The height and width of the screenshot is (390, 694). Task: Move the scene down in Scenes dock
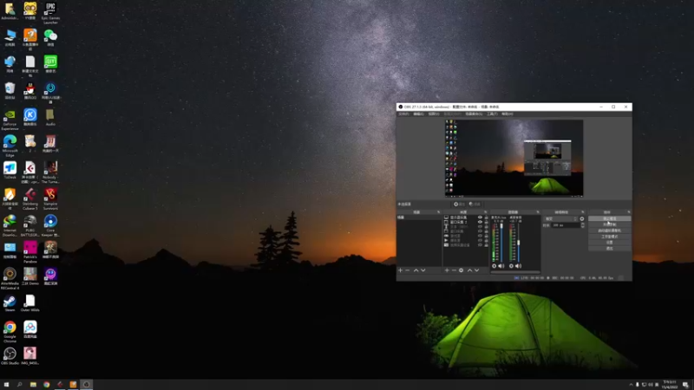(423, 270)
